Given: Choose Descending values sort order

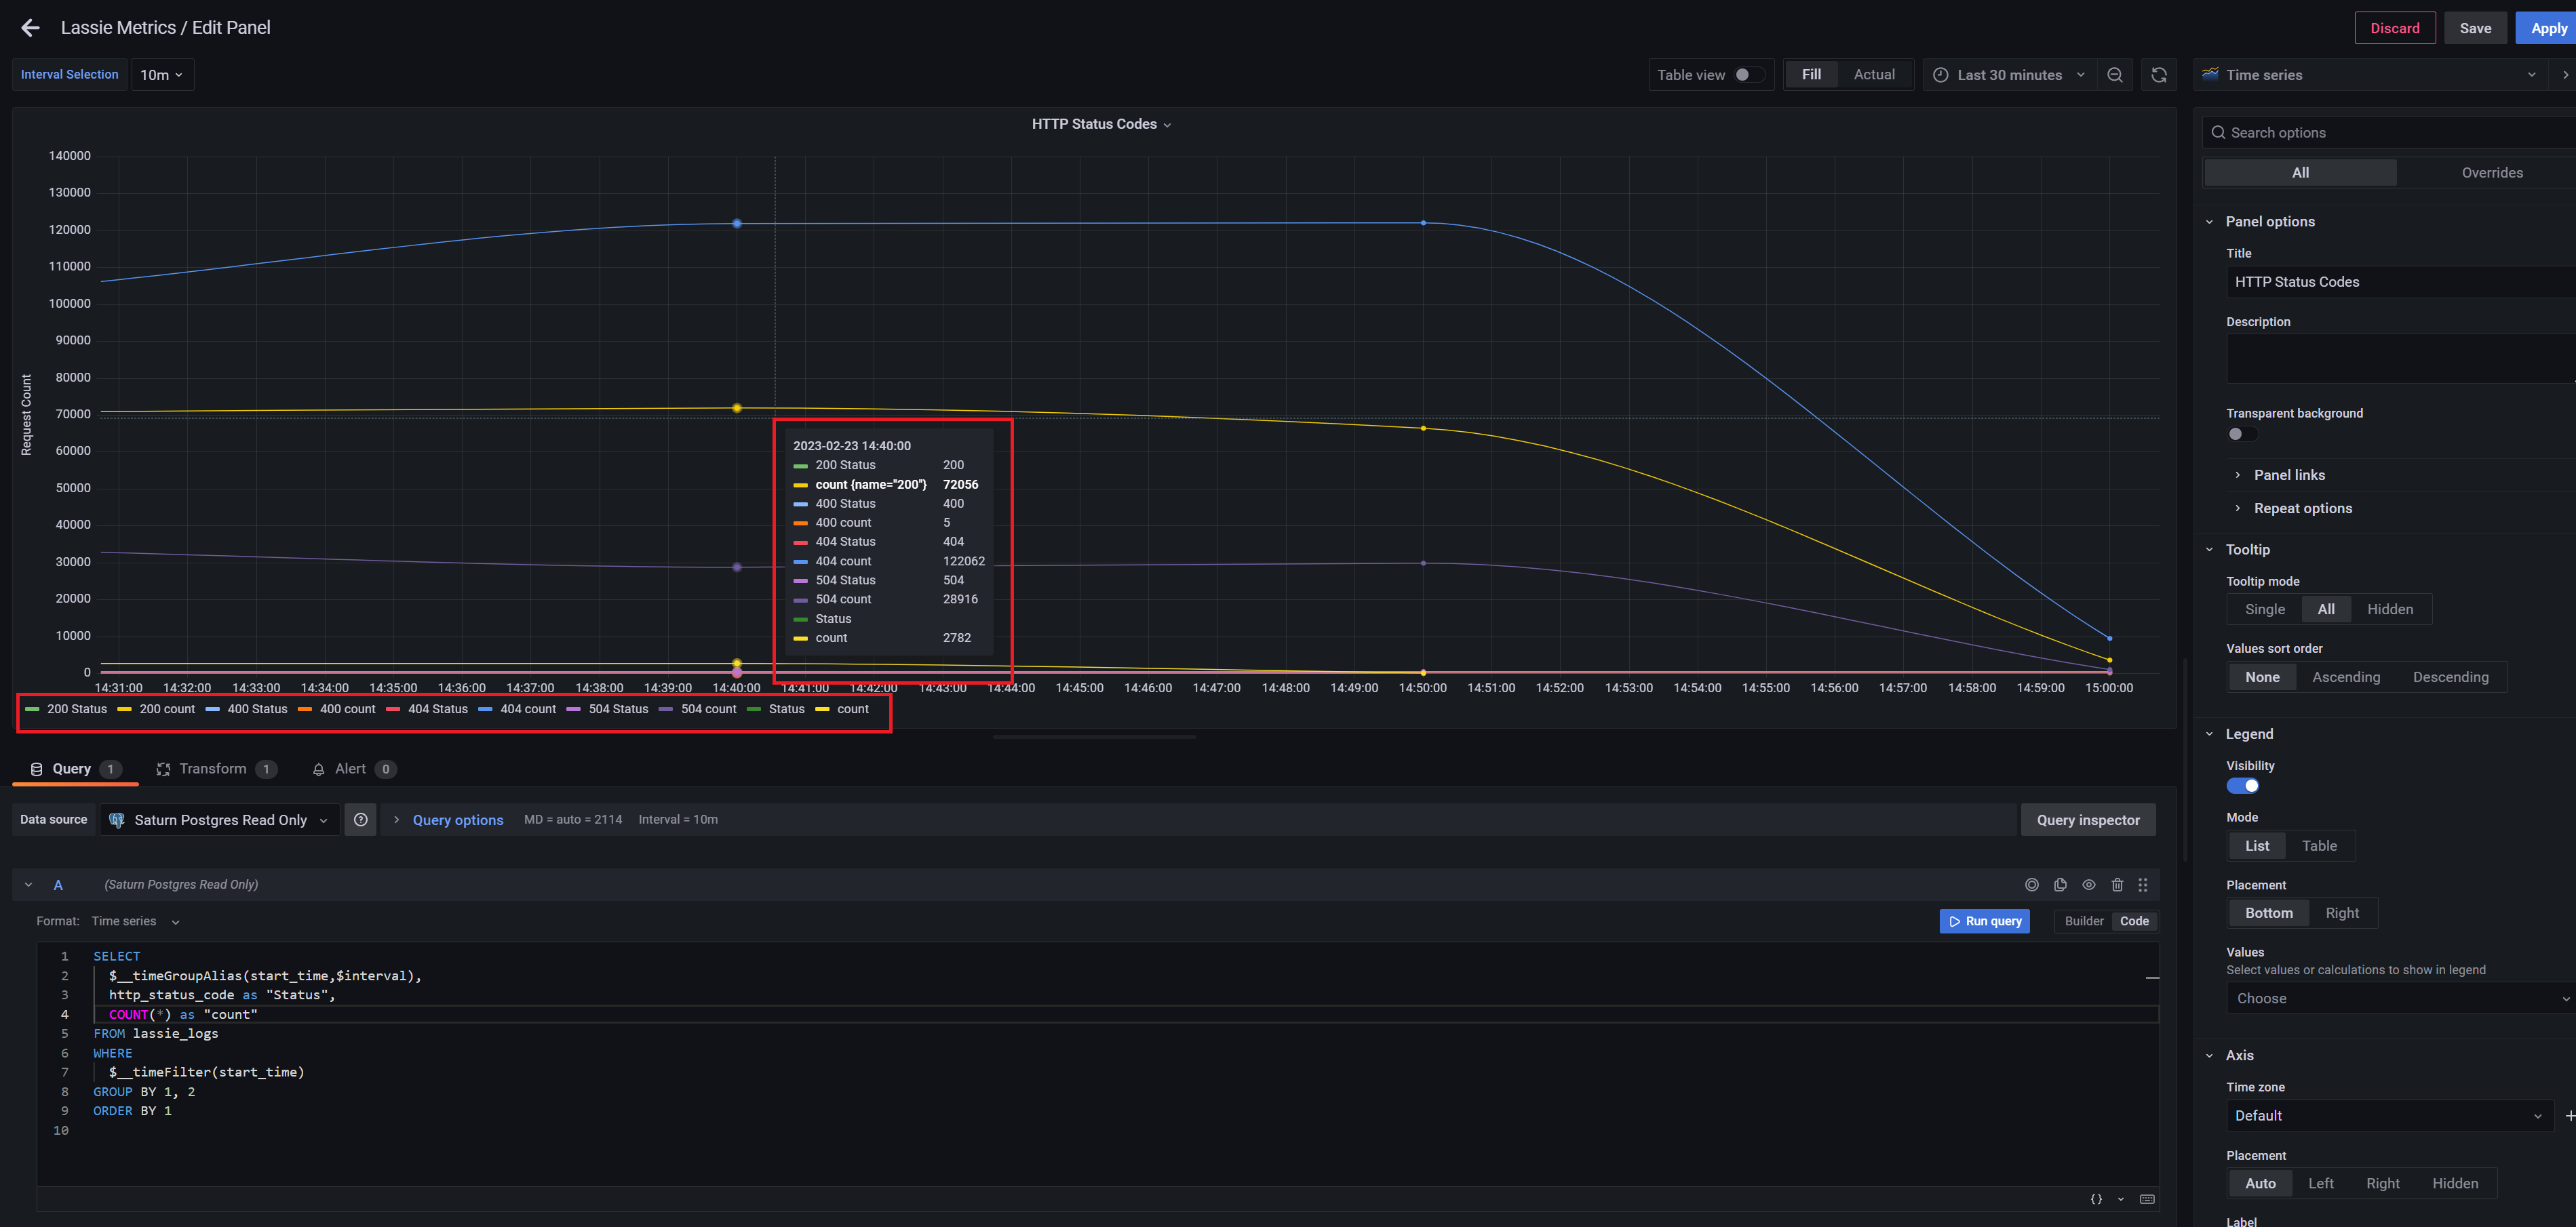Looking at the screenshot, I should [2450, 677].
